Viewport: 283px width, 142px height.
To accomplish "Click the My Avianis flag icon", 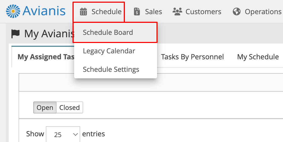I will tap(16, 34).
